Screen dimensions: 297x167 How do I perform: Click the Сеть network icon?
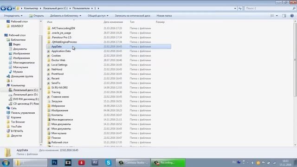tap(8, 108)
